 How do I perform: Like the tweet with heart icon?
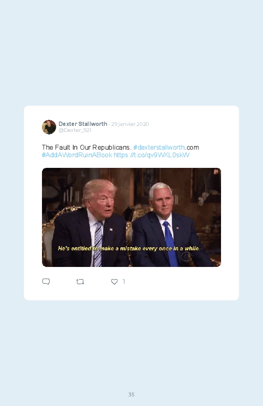[114, 282]
